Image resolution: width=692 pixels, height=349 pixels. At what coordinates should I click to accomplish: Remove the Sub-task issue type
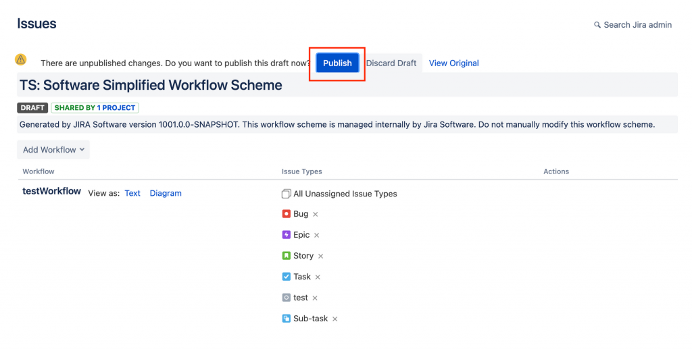pyautogui.click(x=335, y=319)
